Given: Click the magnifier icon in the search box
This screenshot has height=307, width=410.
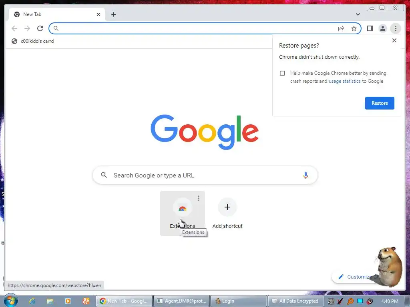Looking at the screenshot, I should point(104,175).
